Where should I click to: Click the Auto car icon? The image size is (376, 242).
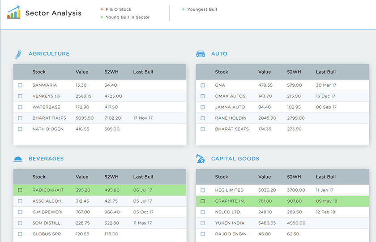(201, 54)
